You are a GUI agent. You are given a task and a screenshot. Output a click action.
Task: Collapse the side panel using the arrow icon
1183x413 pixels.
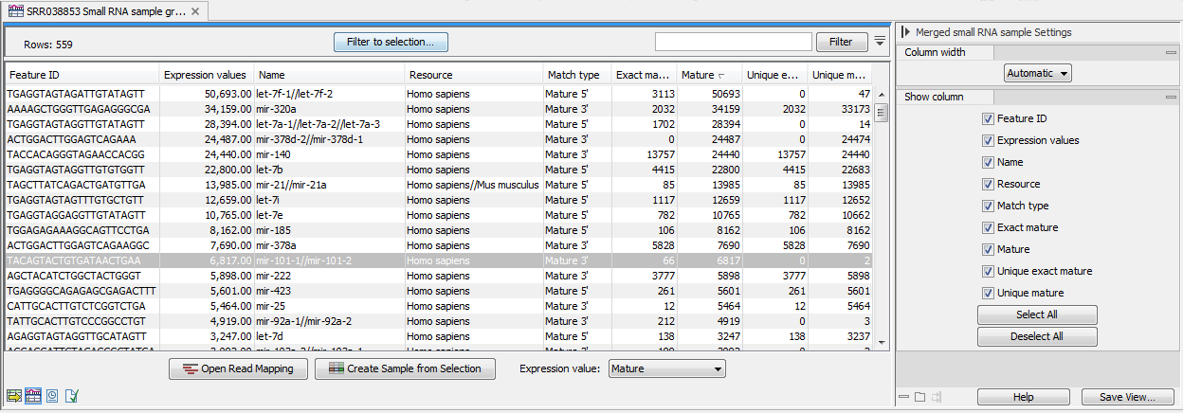click(x=907, y=32)
